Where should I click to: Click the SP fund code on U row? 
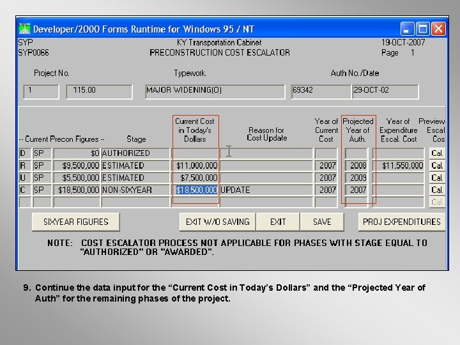[42, 178]
